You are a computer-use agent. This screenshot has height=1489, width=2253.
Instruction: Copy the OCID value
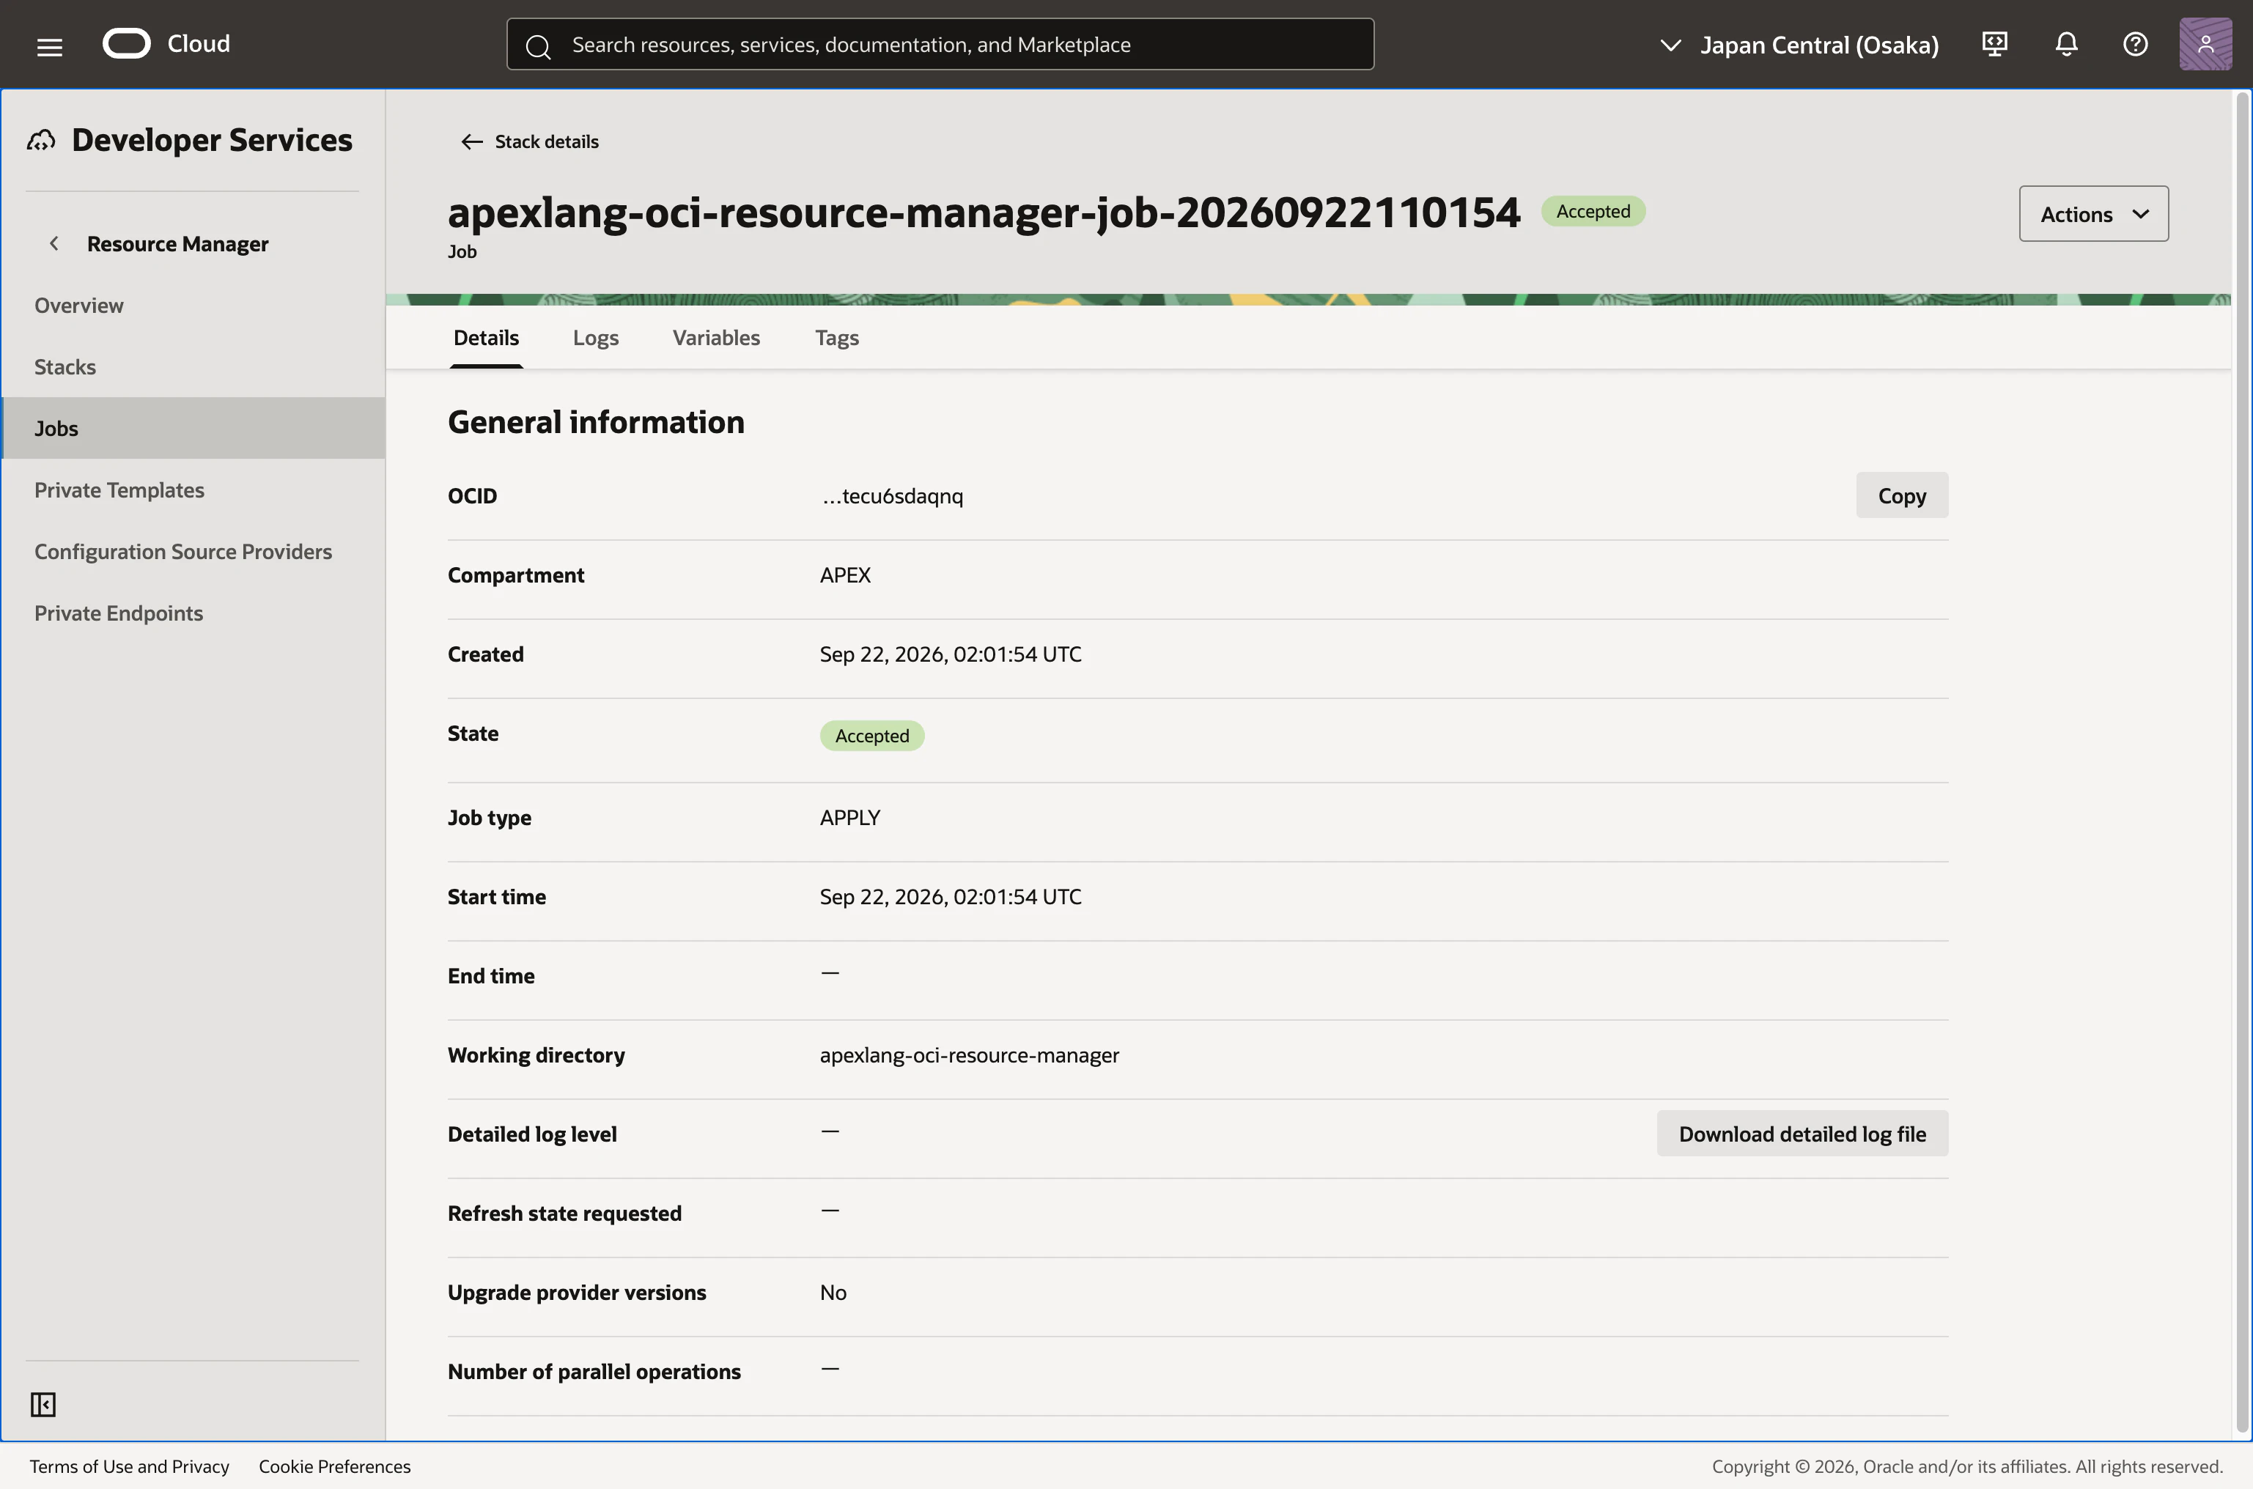tap(1901, 495)
